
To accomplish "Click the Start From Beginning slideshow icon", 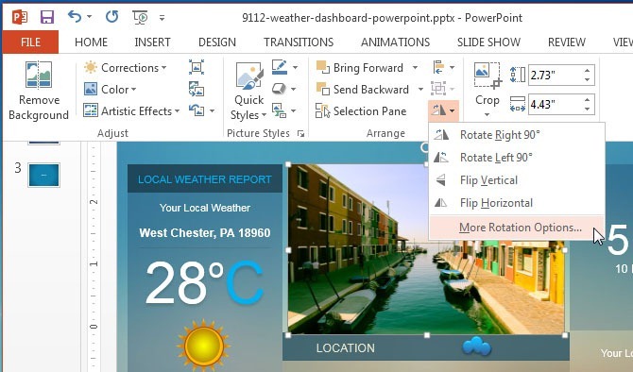I will click(x=140, y=17).
